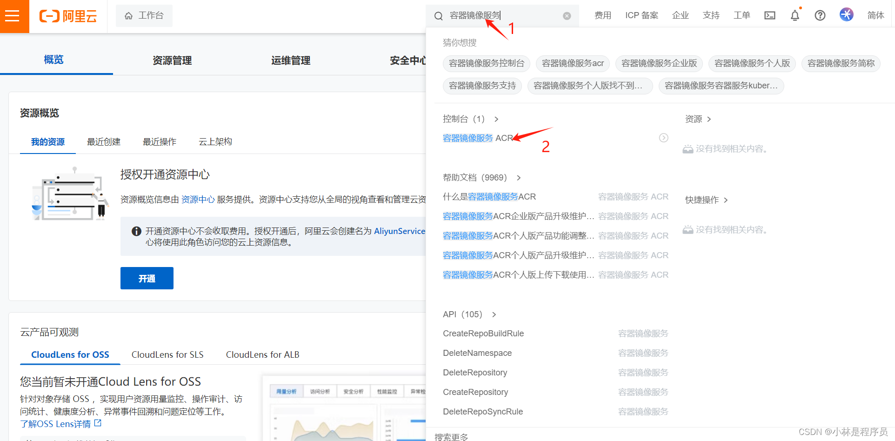Open API DeleteNamespace
Screen dimensions: 895x441
point(477,353)
